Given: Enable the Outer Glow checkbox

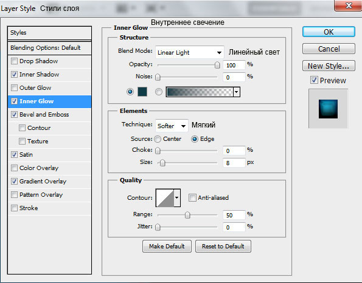Looking at the screenshot, I should click(x=15, y=88).
